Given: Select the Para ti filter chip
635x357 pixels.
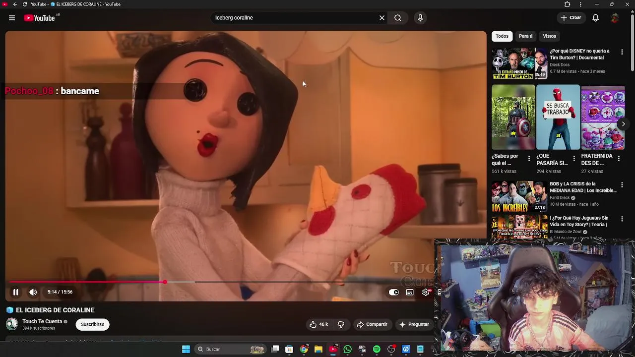Looking at the screenshot, I should click(526, 36).
